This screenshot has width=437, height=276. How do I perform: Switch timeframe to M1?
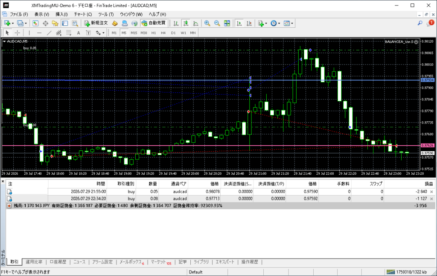tap(114, 33)
